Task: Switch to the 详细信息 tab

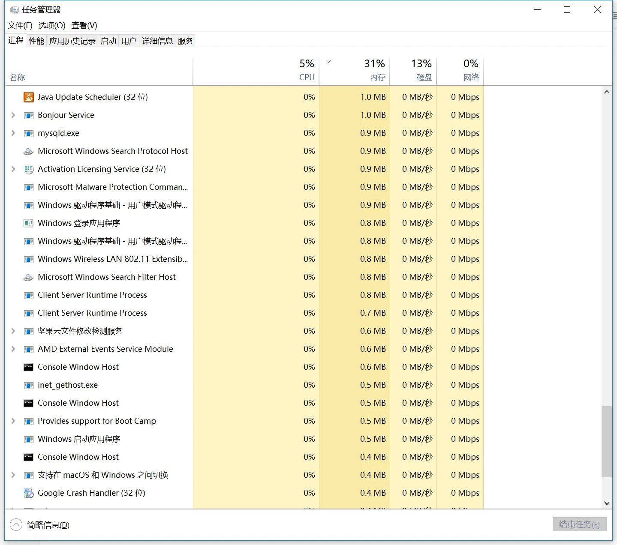Action: click(157, 41)
